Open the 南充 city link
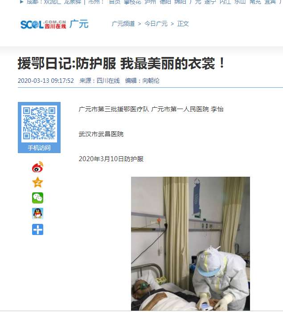Viewport: 283px width, 312px height. (x=255, y=2)
